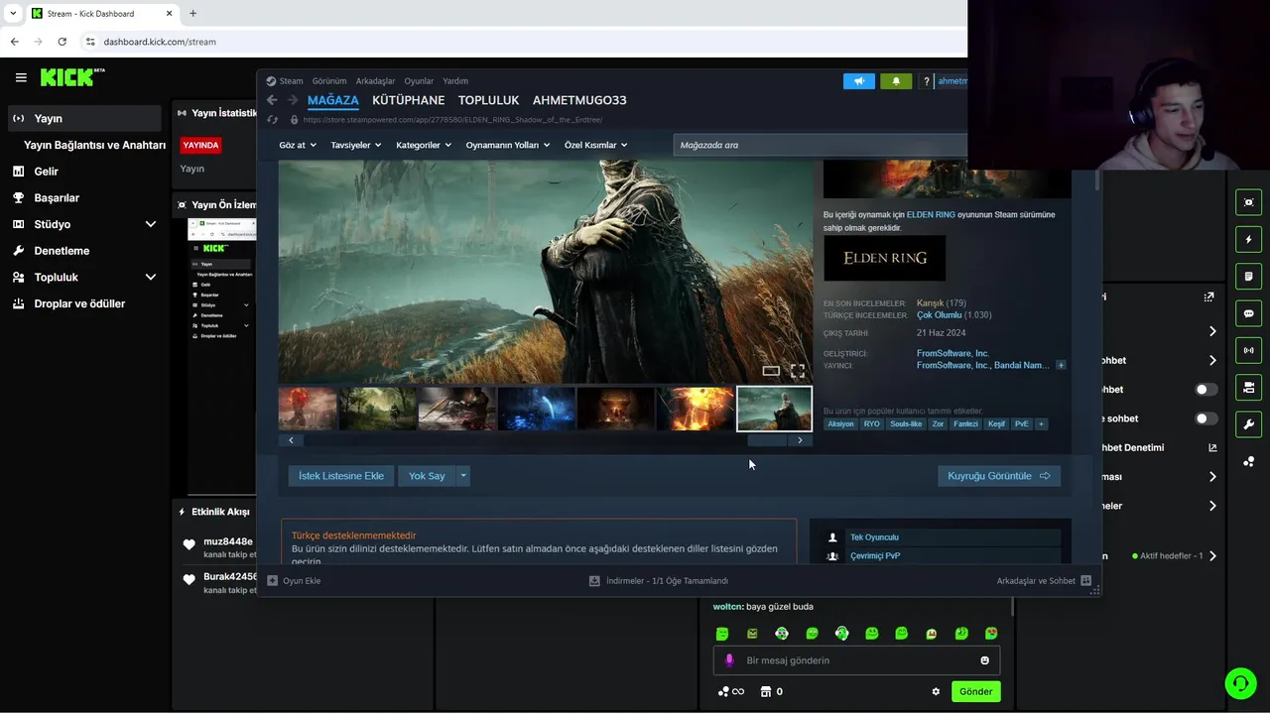This screenshot has width=1270, height=714.
Task: Click the Steam help question mark
Action: (x=926, y=81)
